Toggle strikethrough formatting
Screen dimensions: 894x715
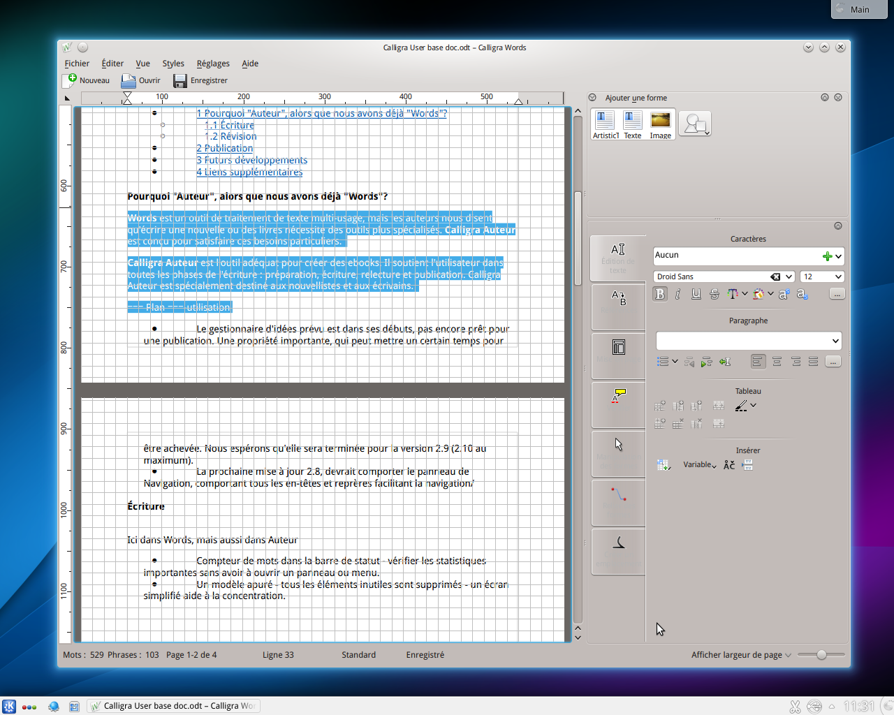click(x=714, y=294)
